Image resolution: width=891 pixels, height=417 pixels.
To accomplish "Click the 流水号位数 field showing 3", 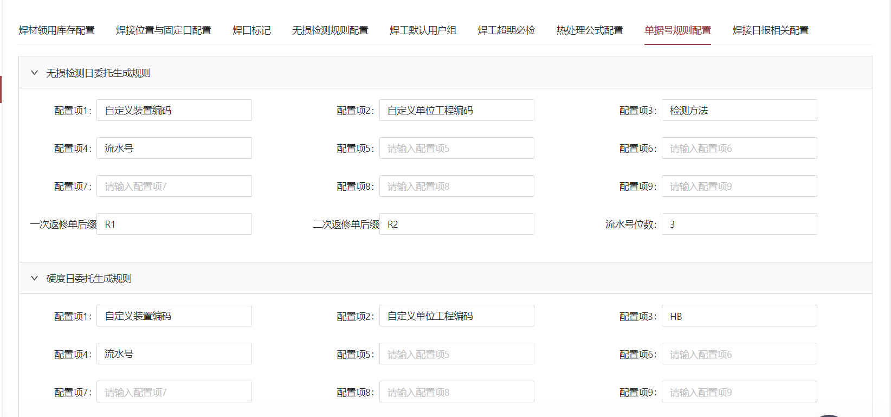I will (x=739, y=224).
